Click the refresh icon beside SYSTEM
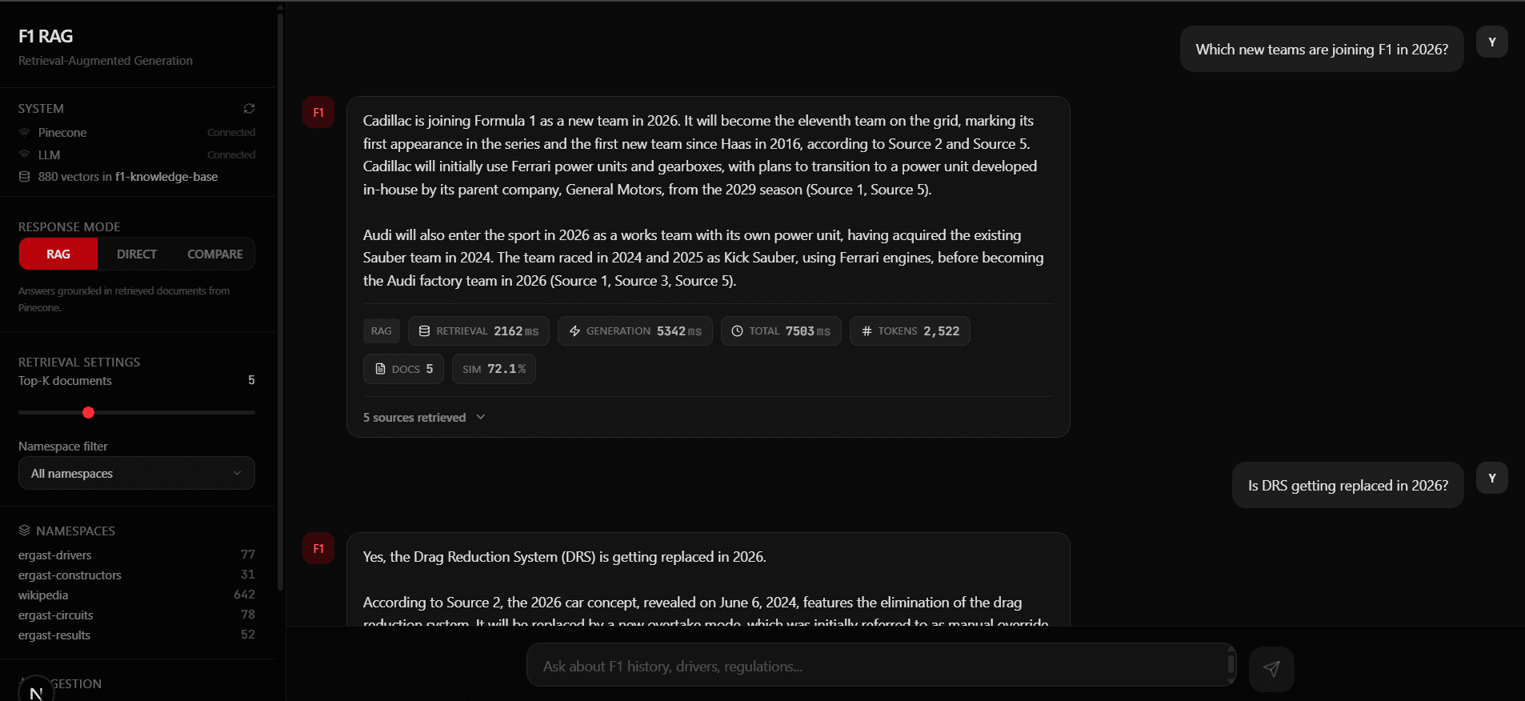This screenshot has height=701, width=1525. [249, 108]
